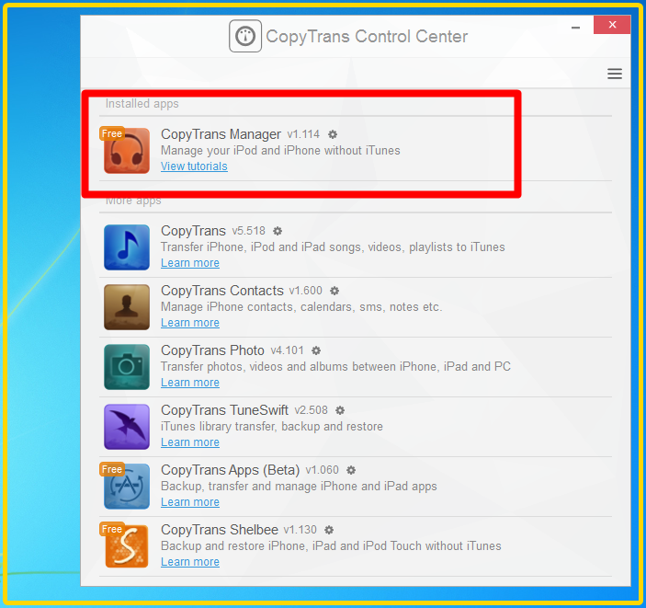Click the v1.114 version number
This screenshot has height=608, width=646.
[303, 134]
